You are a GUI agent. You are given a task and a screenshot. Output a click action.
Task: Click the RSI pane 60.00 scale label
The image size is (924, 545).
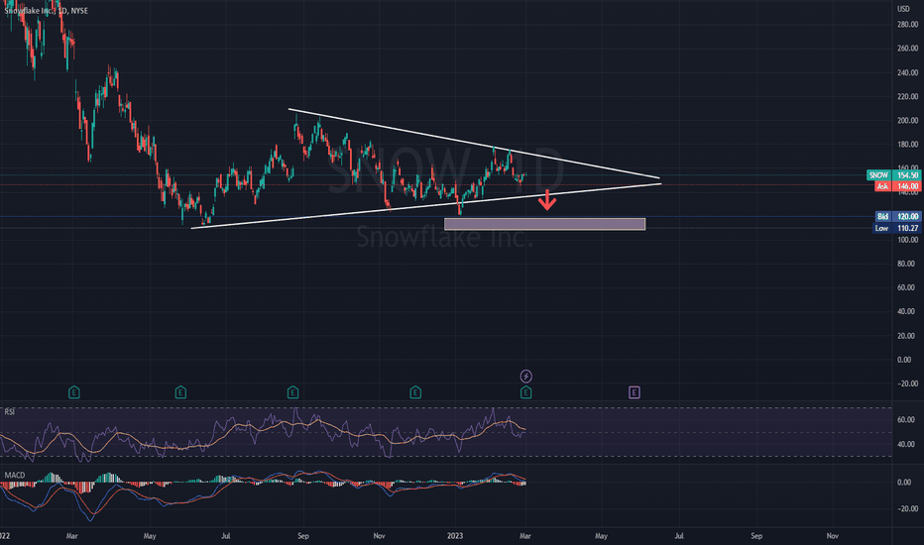tap(906, 420)
